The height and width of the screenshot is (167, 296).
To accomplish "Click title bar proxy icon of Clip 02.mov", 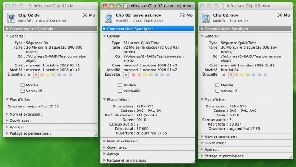I will point(223,6).
